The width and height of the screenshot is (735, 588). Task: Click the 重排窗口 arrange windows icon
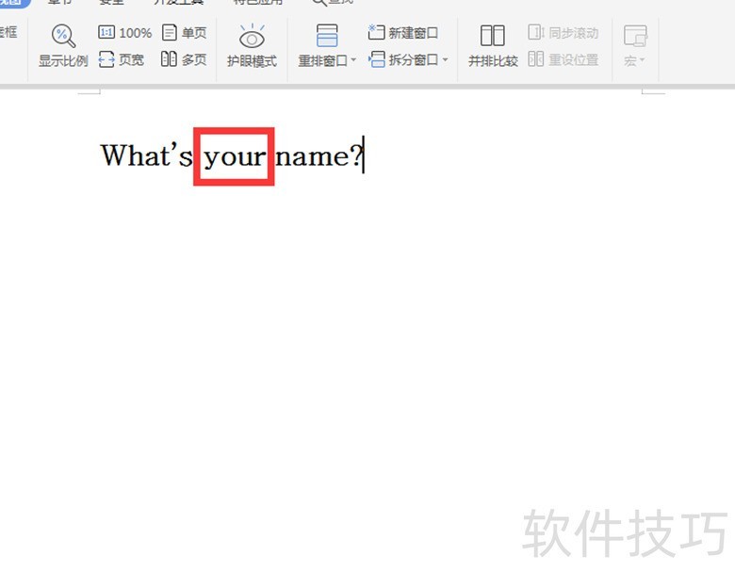coord(327,36)
